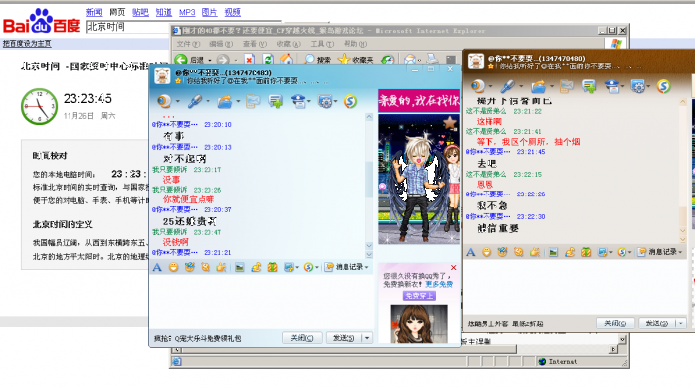Click the 关闭(C) button in the blue chat window
This screenshot has width=695, height=388.
tap(302, 338)
